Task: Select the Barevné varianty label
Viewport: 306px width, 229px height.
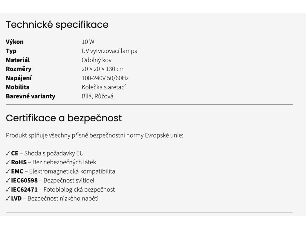Action: tap(30, 96)
